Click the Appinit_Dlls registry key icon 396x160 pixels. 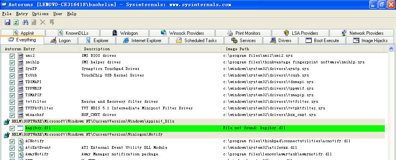[x=7, y=122]
